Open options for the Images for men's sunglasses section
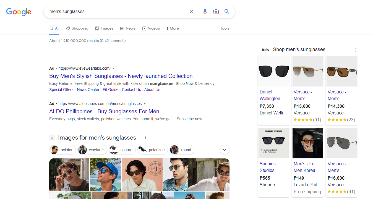The image size is (373, 199). (145, 137)
